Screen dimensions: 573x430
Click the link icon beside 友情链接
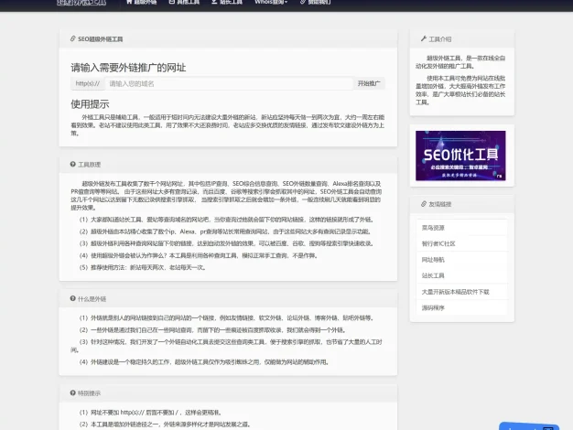pyautogui.click(x=424, y=204)
